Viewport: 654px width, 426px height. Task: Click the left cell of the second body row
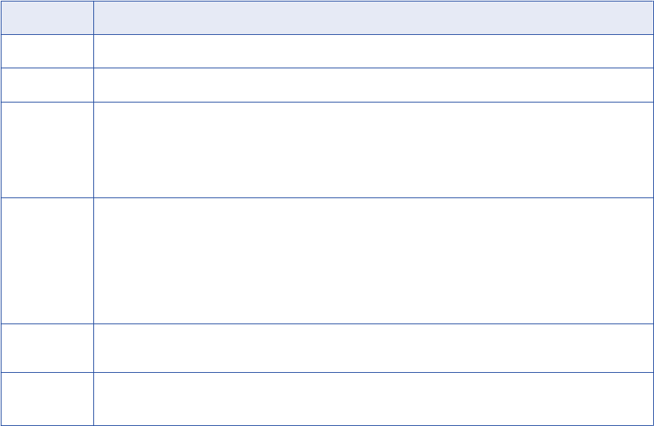pyautogui.click(x=47, y=85)
